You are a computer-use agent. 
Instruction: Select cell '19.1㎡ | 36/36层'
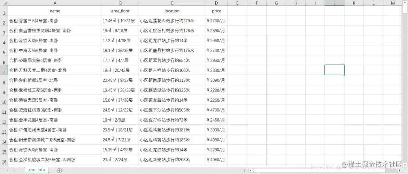click(120, 50)
